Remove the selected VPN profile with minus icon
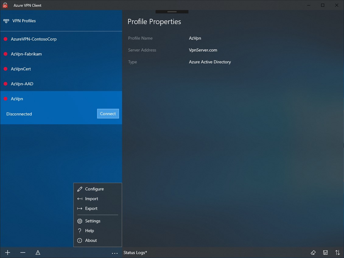This screenshot has width=344, height=258. coord(23,253)
